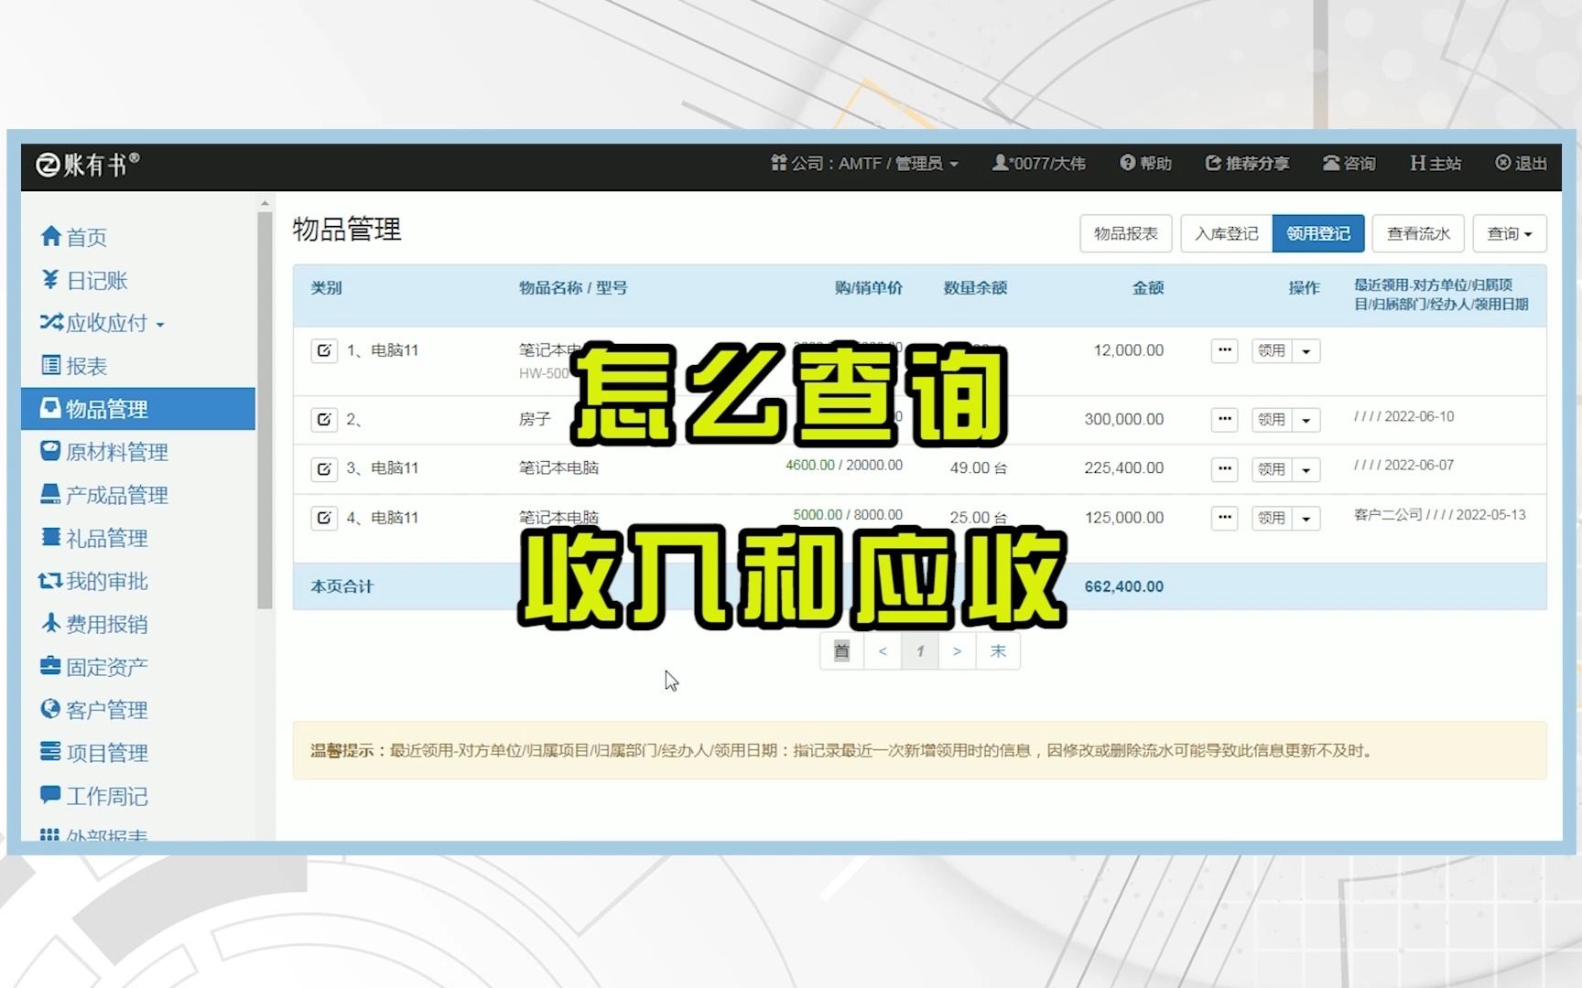Click the sidebar vertical scrollbar
The width and height of the screenshot is (1582, 988).
tap(265, 410)
